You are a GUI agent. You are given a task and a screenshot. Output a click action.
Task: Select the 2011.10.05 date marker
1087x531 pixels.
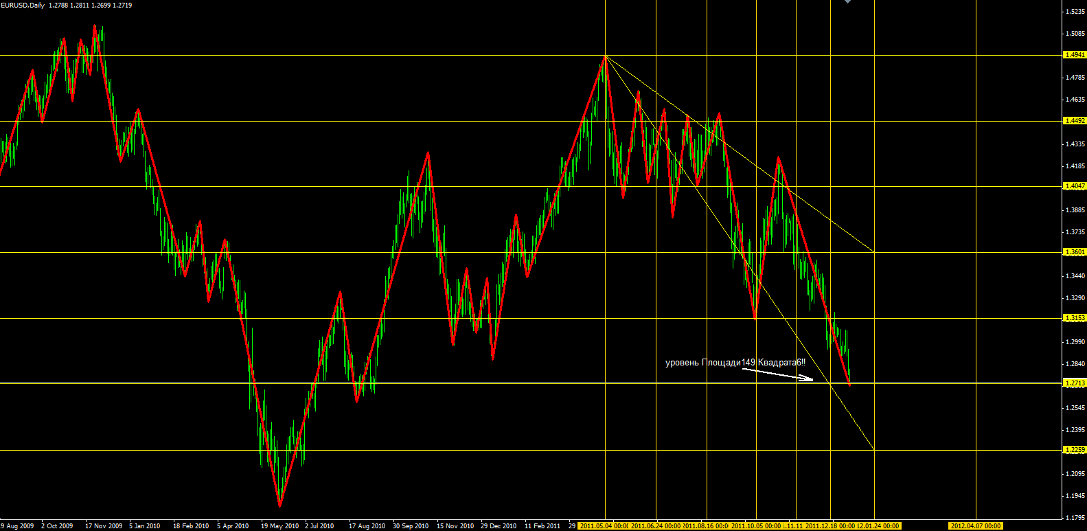755,526
